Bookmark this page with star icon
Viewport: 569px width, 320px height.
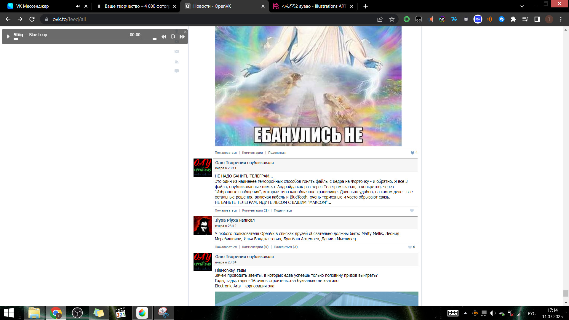392,19
